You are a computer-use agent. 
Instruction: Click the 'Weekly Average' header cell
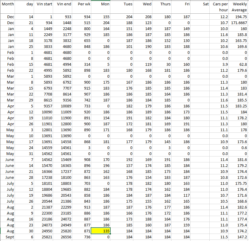(239, 7)
